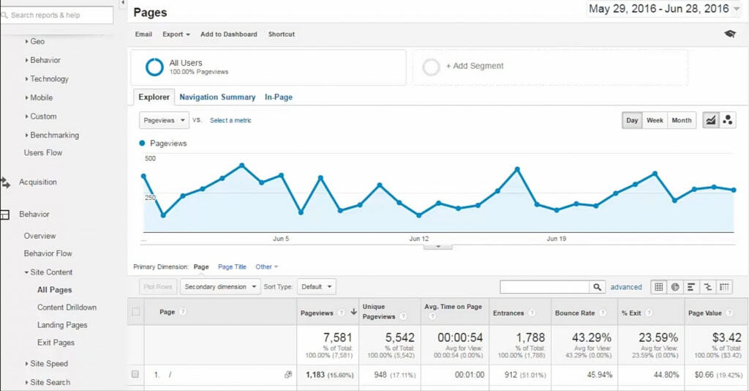Viewport: 749px width, 391px height.
Task: Select the pivot table view icon
Action: (x=725, y=287)
